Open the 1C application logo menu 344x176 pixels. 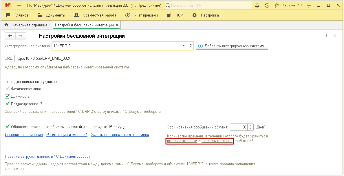pyautogui.click(x=9, y=5)
